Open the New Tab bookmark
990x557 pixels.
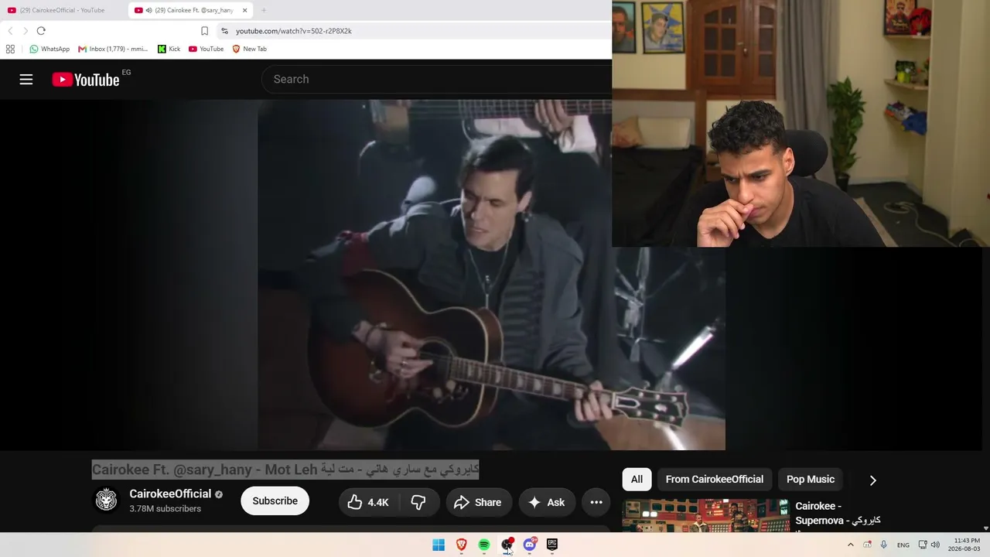pyautogui.click(x=249, y=49)
